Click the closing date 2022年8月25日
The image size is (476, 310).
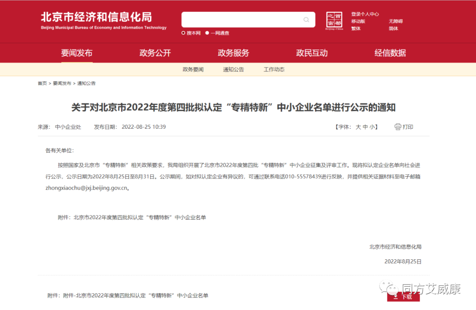[403, 261]
